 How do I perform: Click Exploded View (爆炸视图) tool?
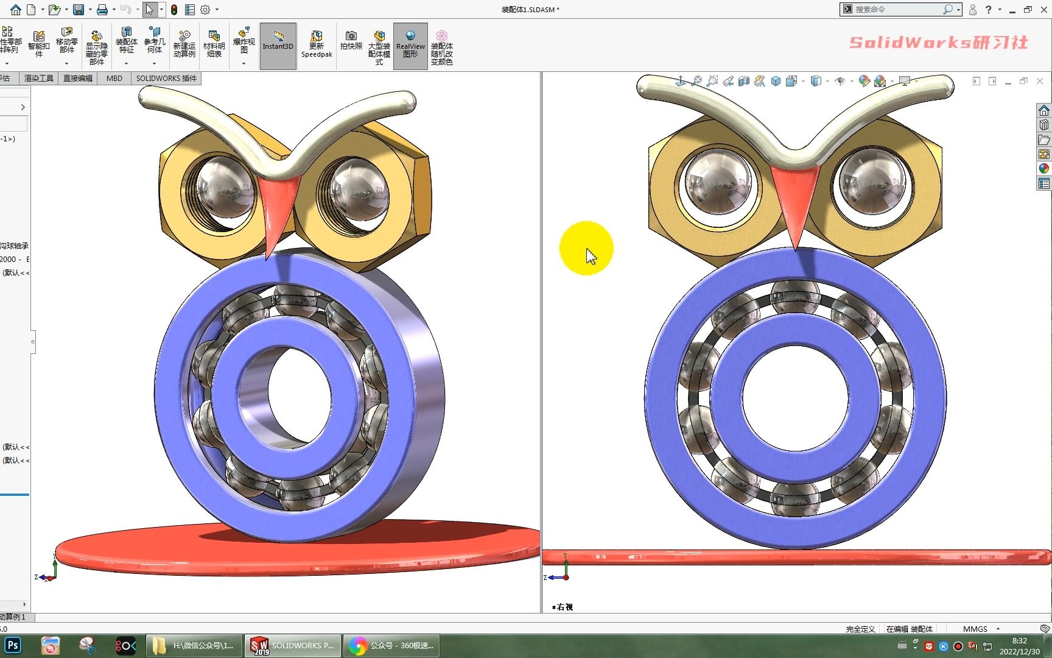tap(244, 40)
